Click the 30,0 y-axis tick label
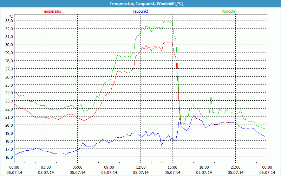The width and height of the screenshot is (281, 176). 8,45
